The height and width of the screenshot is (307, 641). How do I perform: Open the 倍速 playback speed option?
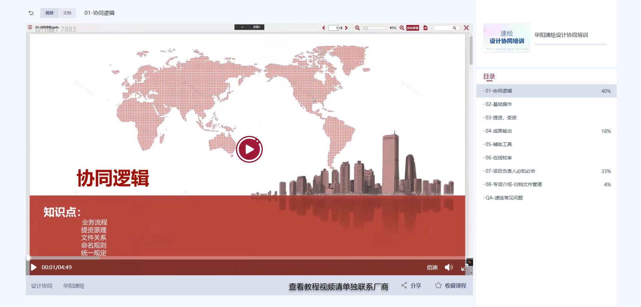coord(432,267)
